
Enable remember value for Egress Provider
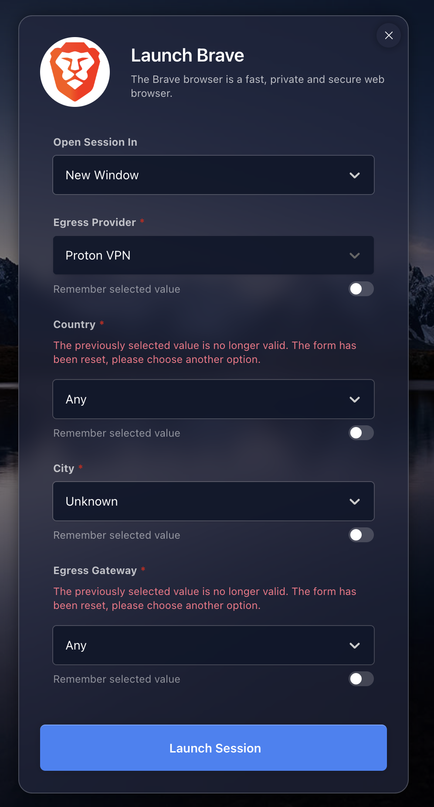tap(361, 289)
